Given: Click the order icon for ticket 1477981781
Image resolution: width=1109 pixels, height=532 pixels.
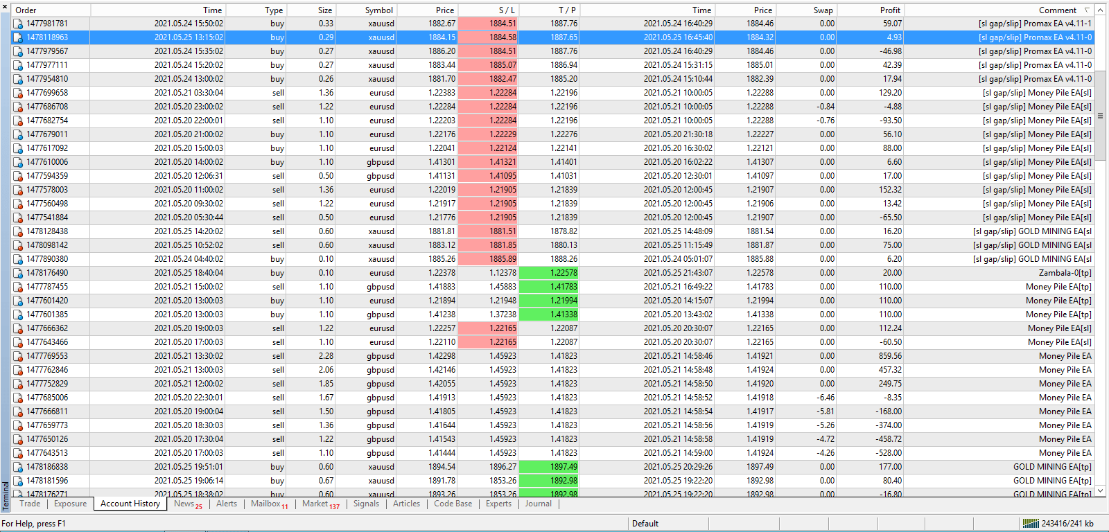Looking at the screenshot, I should (18, 24).
